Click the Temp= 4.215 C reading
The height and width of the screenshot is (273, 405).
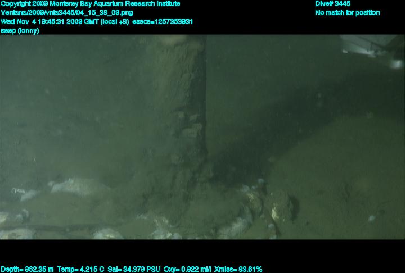pyautogui.click(x=80, y=270)
